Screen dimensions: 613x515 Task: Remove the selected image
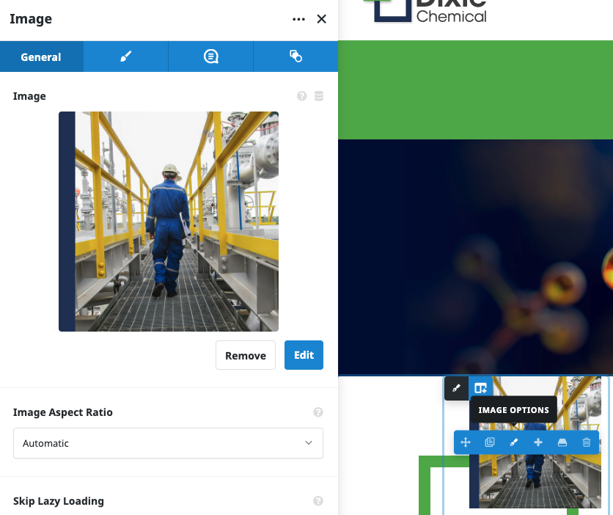pyautogui.click(x=245, y=355)
